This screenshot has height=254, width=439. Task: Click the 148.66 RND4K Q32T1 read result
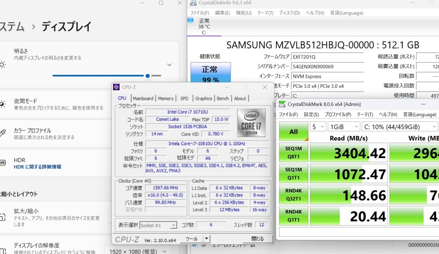(349, 195)
